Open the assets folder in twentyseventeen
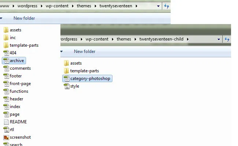This screenshot has height=146, width=238. tap(15, 30)
